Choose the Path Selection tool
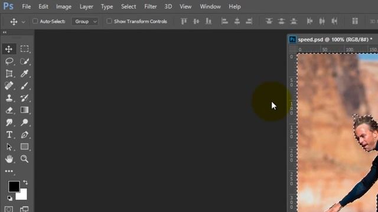The width and height of the screenshot is (378, 212). pyautogui.click(x=9, y=147)
